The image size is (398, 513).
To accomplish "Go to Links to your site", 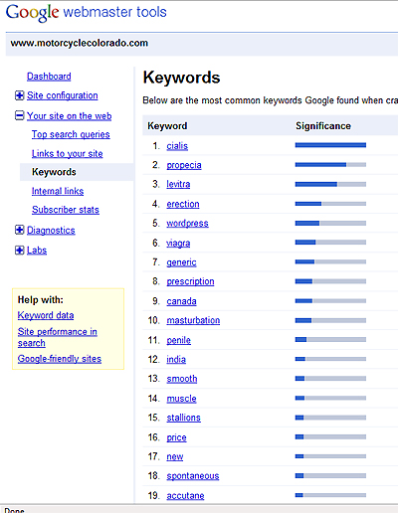I will (68, 154).
